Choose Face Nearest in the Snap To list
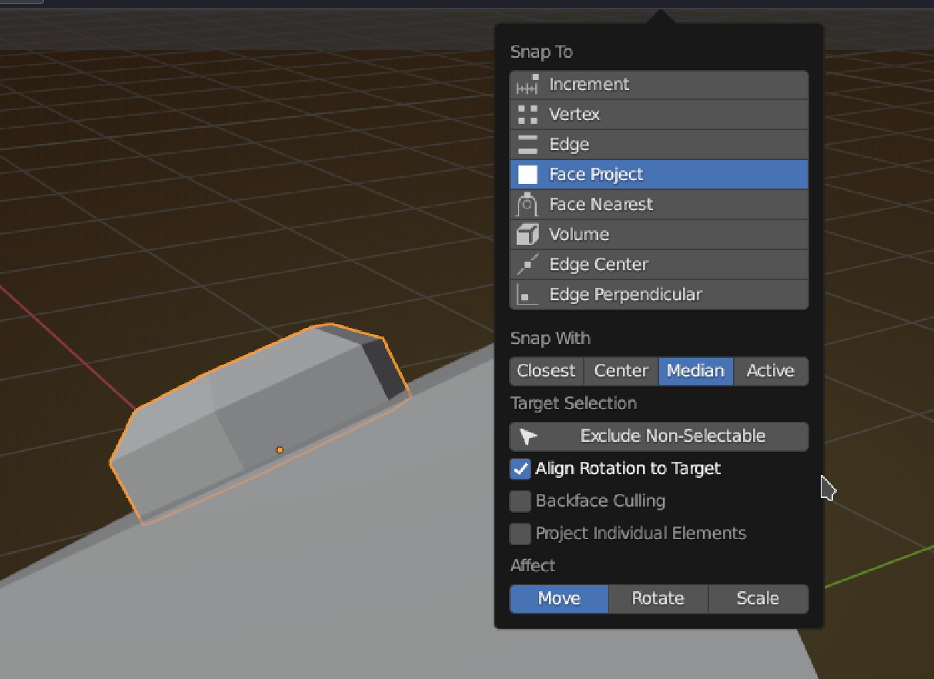Image resolution: width=934 pixels, height=679 pixels. coord(659,205)
